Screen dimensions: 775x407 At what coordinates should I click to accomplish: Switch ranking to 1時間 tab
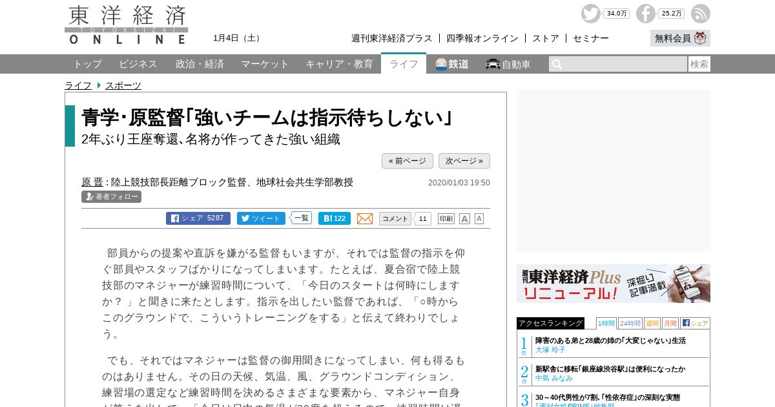coord(606,323)
